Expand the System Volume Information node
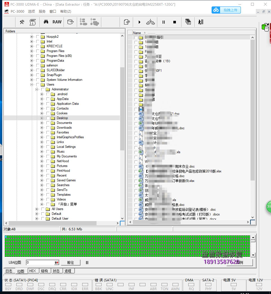This screenshot has height=294, width=271. pos(32,80)
